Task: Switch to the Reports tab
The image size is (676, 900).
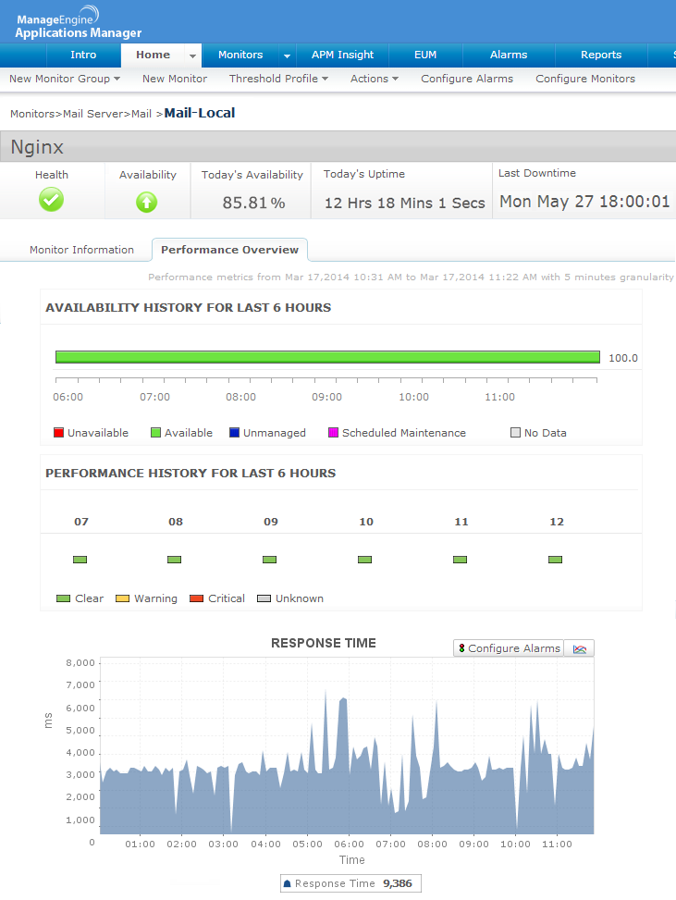Action: (x=601, y=55)
